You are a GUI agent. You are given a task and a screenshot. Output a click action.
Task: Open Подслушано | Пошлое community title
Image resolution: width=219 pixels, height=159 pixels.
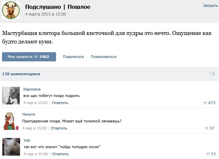pyautogui.click(x=58, y=7)
